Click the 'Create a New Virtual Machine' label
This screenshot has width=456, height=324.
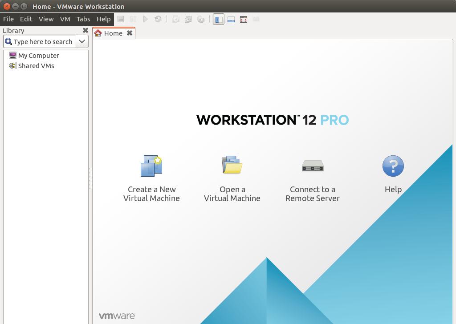pyautogui.click(x=151, y=194)
